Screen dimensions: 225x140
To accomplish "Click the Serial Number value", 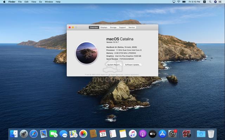I will [127, 59].
